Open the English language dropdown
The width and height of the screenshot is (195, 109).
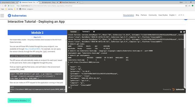[173, 15]
